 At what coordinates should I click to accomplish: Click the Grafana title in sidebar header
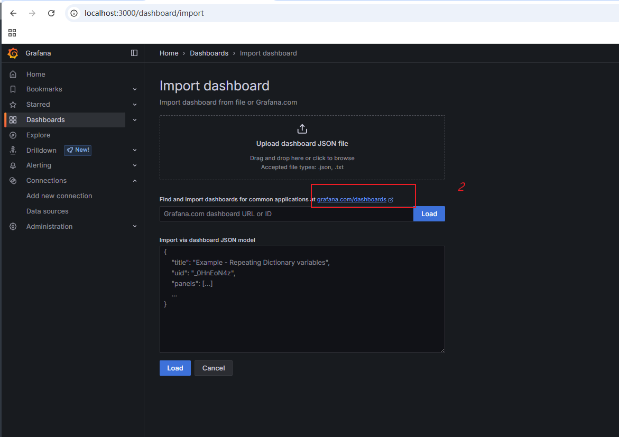click(x=38, y=53)
